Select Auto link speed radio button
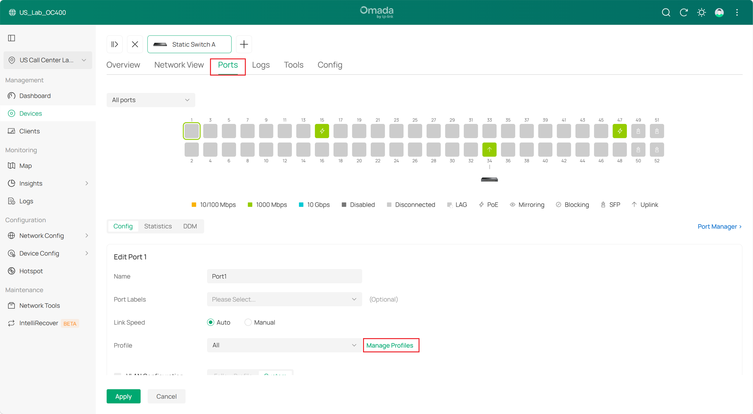 [x=210, y=322]
